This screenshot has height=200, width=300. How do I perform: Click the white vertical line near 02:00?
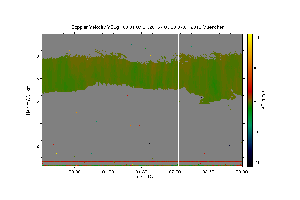pyautogui.click(x=178, y=100)
